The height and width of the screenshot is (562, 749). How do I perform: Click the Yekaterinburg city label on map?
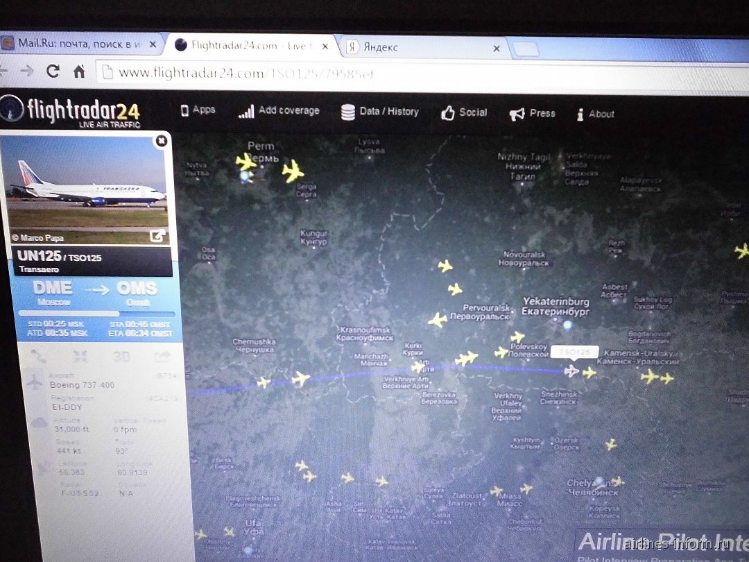click(556, 307)
